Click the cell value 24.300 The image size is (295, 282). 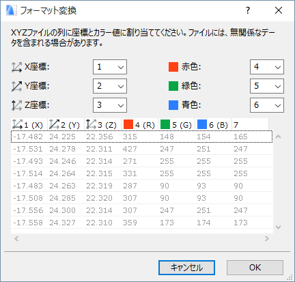(62, 210)
